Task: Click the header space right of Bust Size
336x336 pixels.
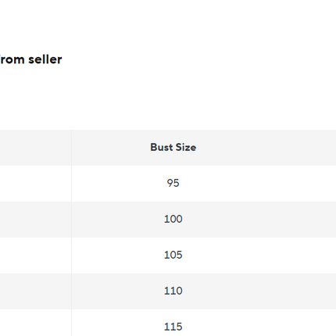Action: [266, 148]
